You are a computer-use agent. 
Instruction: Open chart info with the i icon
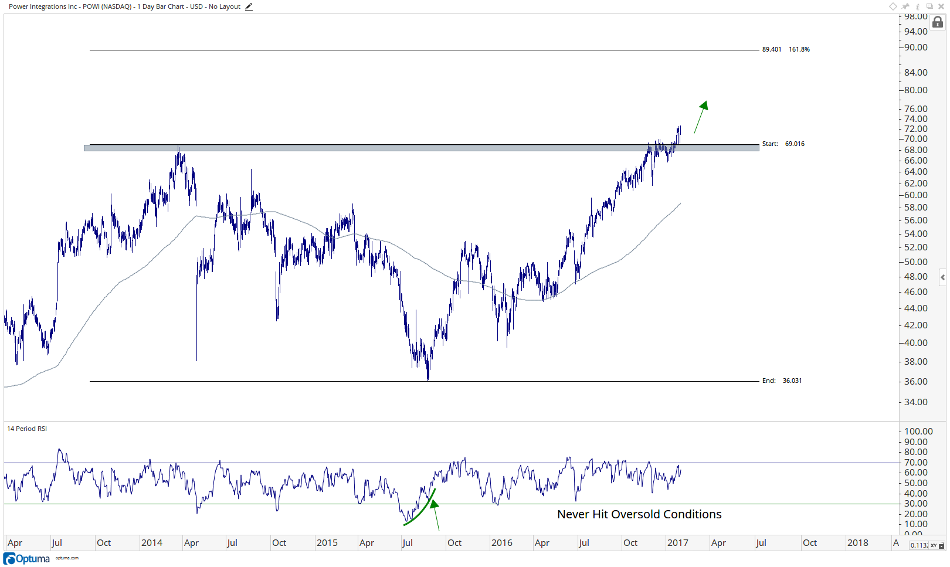pos(918,6)
